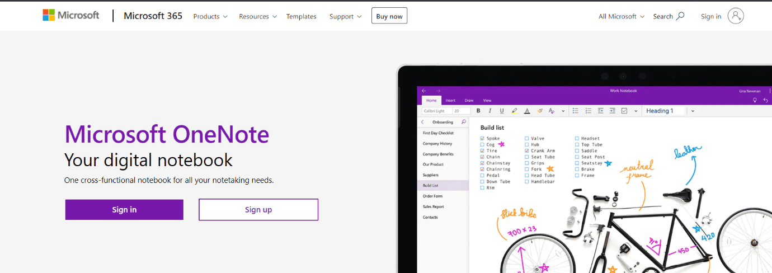This screenshot has width=772, height=273.
Task: Click the Build list page title
Action: pyautogui.click(x=492, y=128)
